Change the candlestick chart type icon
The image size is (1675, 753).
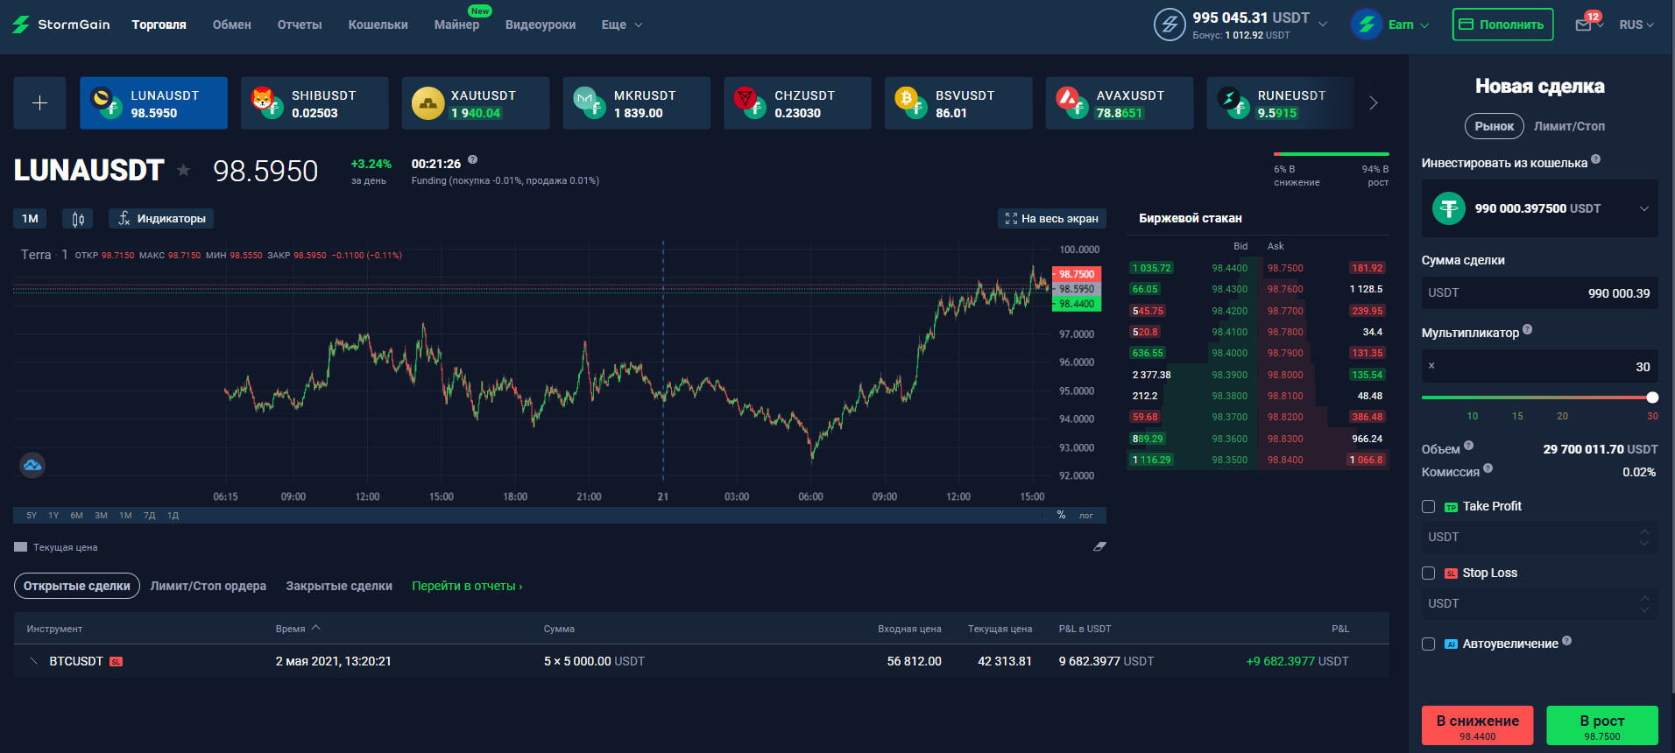click(78, 219)
